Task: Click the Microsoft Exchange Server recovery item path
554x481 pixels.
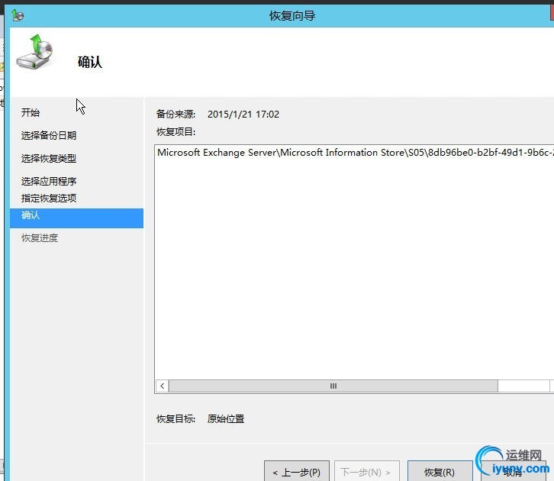Action: tap(356, 153)
